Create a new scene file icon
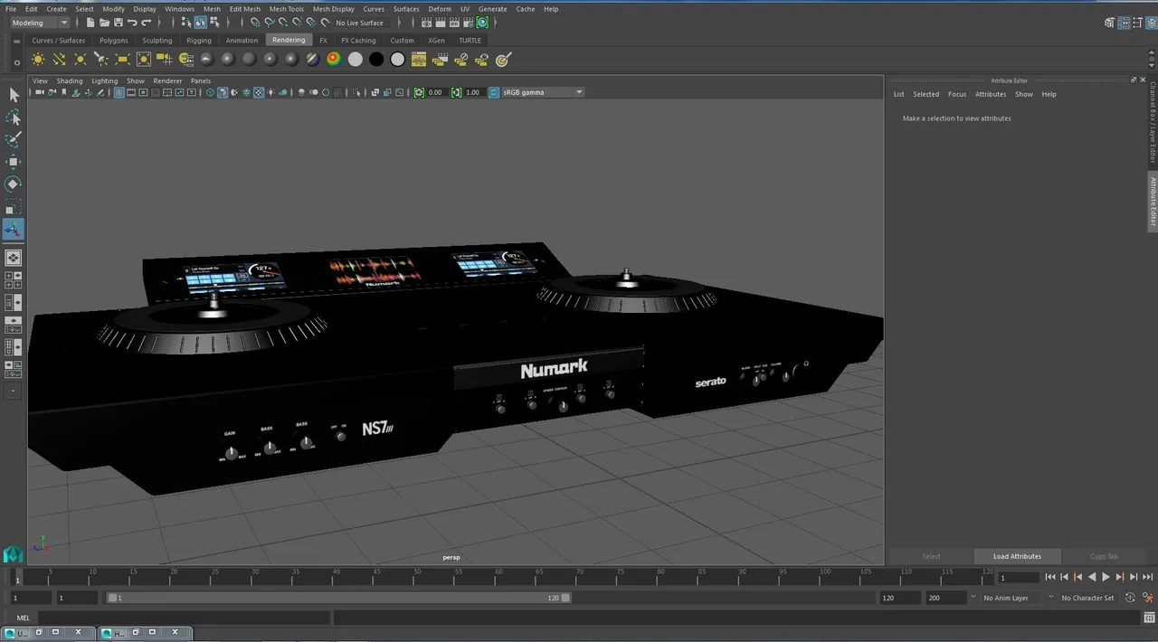The image size is (1158, 642). point(90,23)
